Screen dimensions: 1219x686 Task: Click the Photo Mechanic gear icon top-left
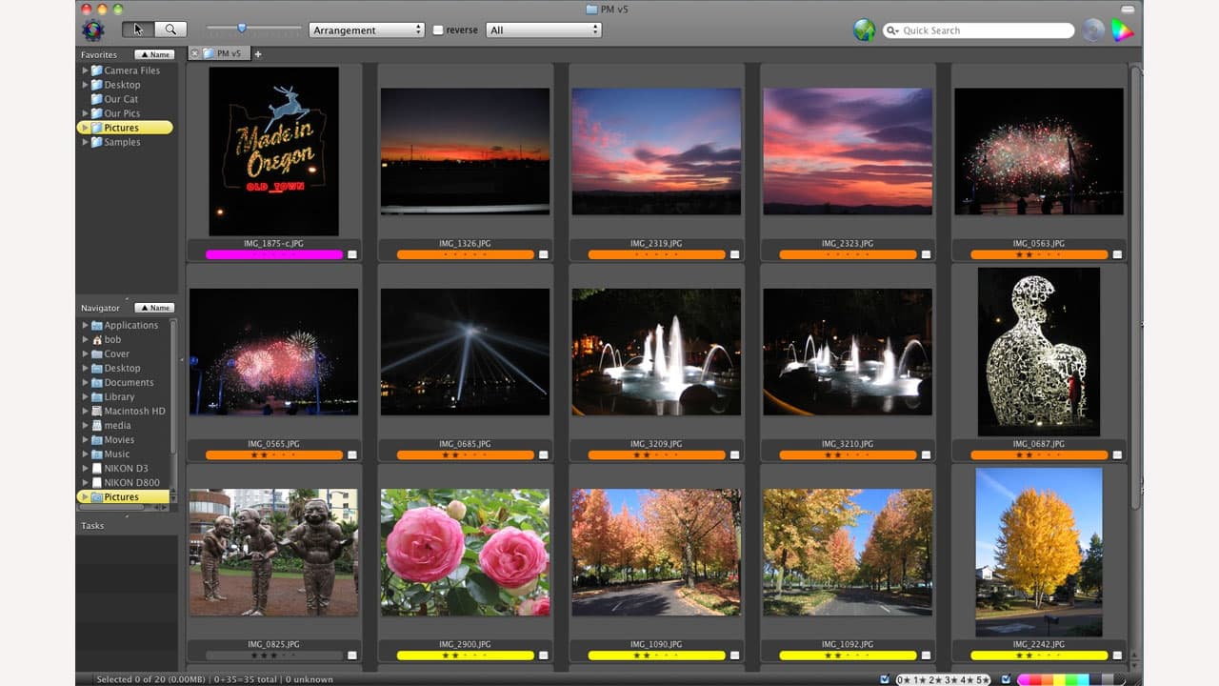(92, 30)
